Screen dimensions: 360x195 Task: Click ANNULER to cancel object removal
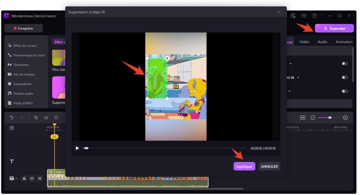269,166
